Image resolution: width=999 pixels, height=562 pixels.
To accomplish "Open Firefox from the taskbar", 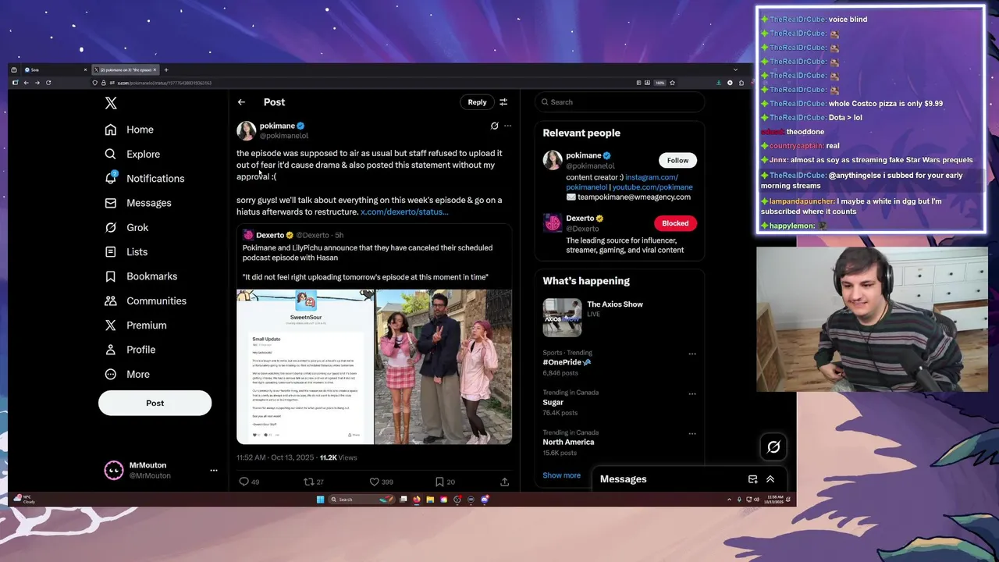I will [x=417, y=500].
